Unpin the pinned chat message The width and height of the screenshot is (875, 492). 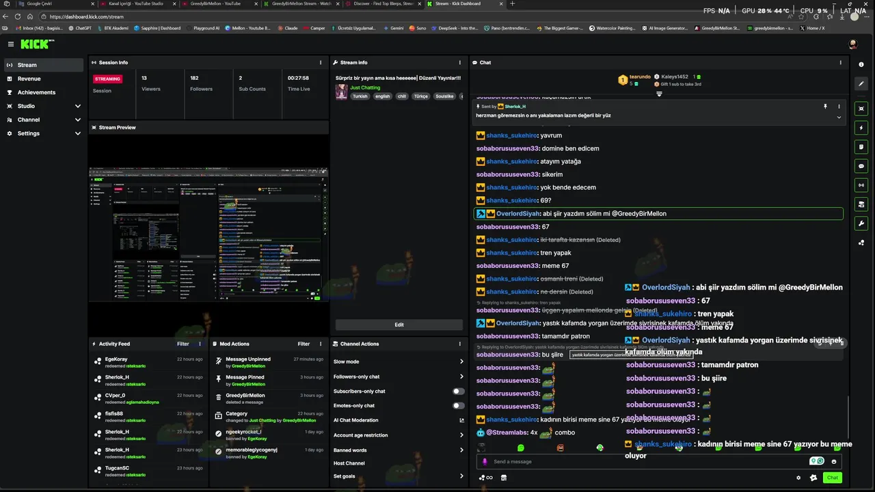(x=825, y=107)
